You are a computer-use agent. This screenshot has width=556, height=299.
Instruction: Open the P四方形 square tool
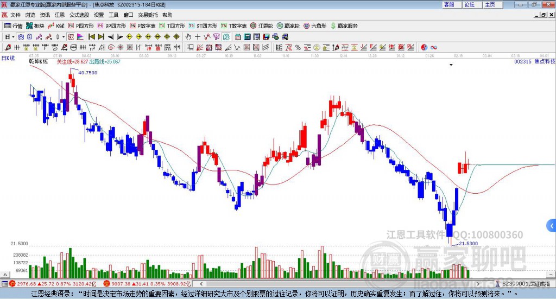click(x=81, y=26)
